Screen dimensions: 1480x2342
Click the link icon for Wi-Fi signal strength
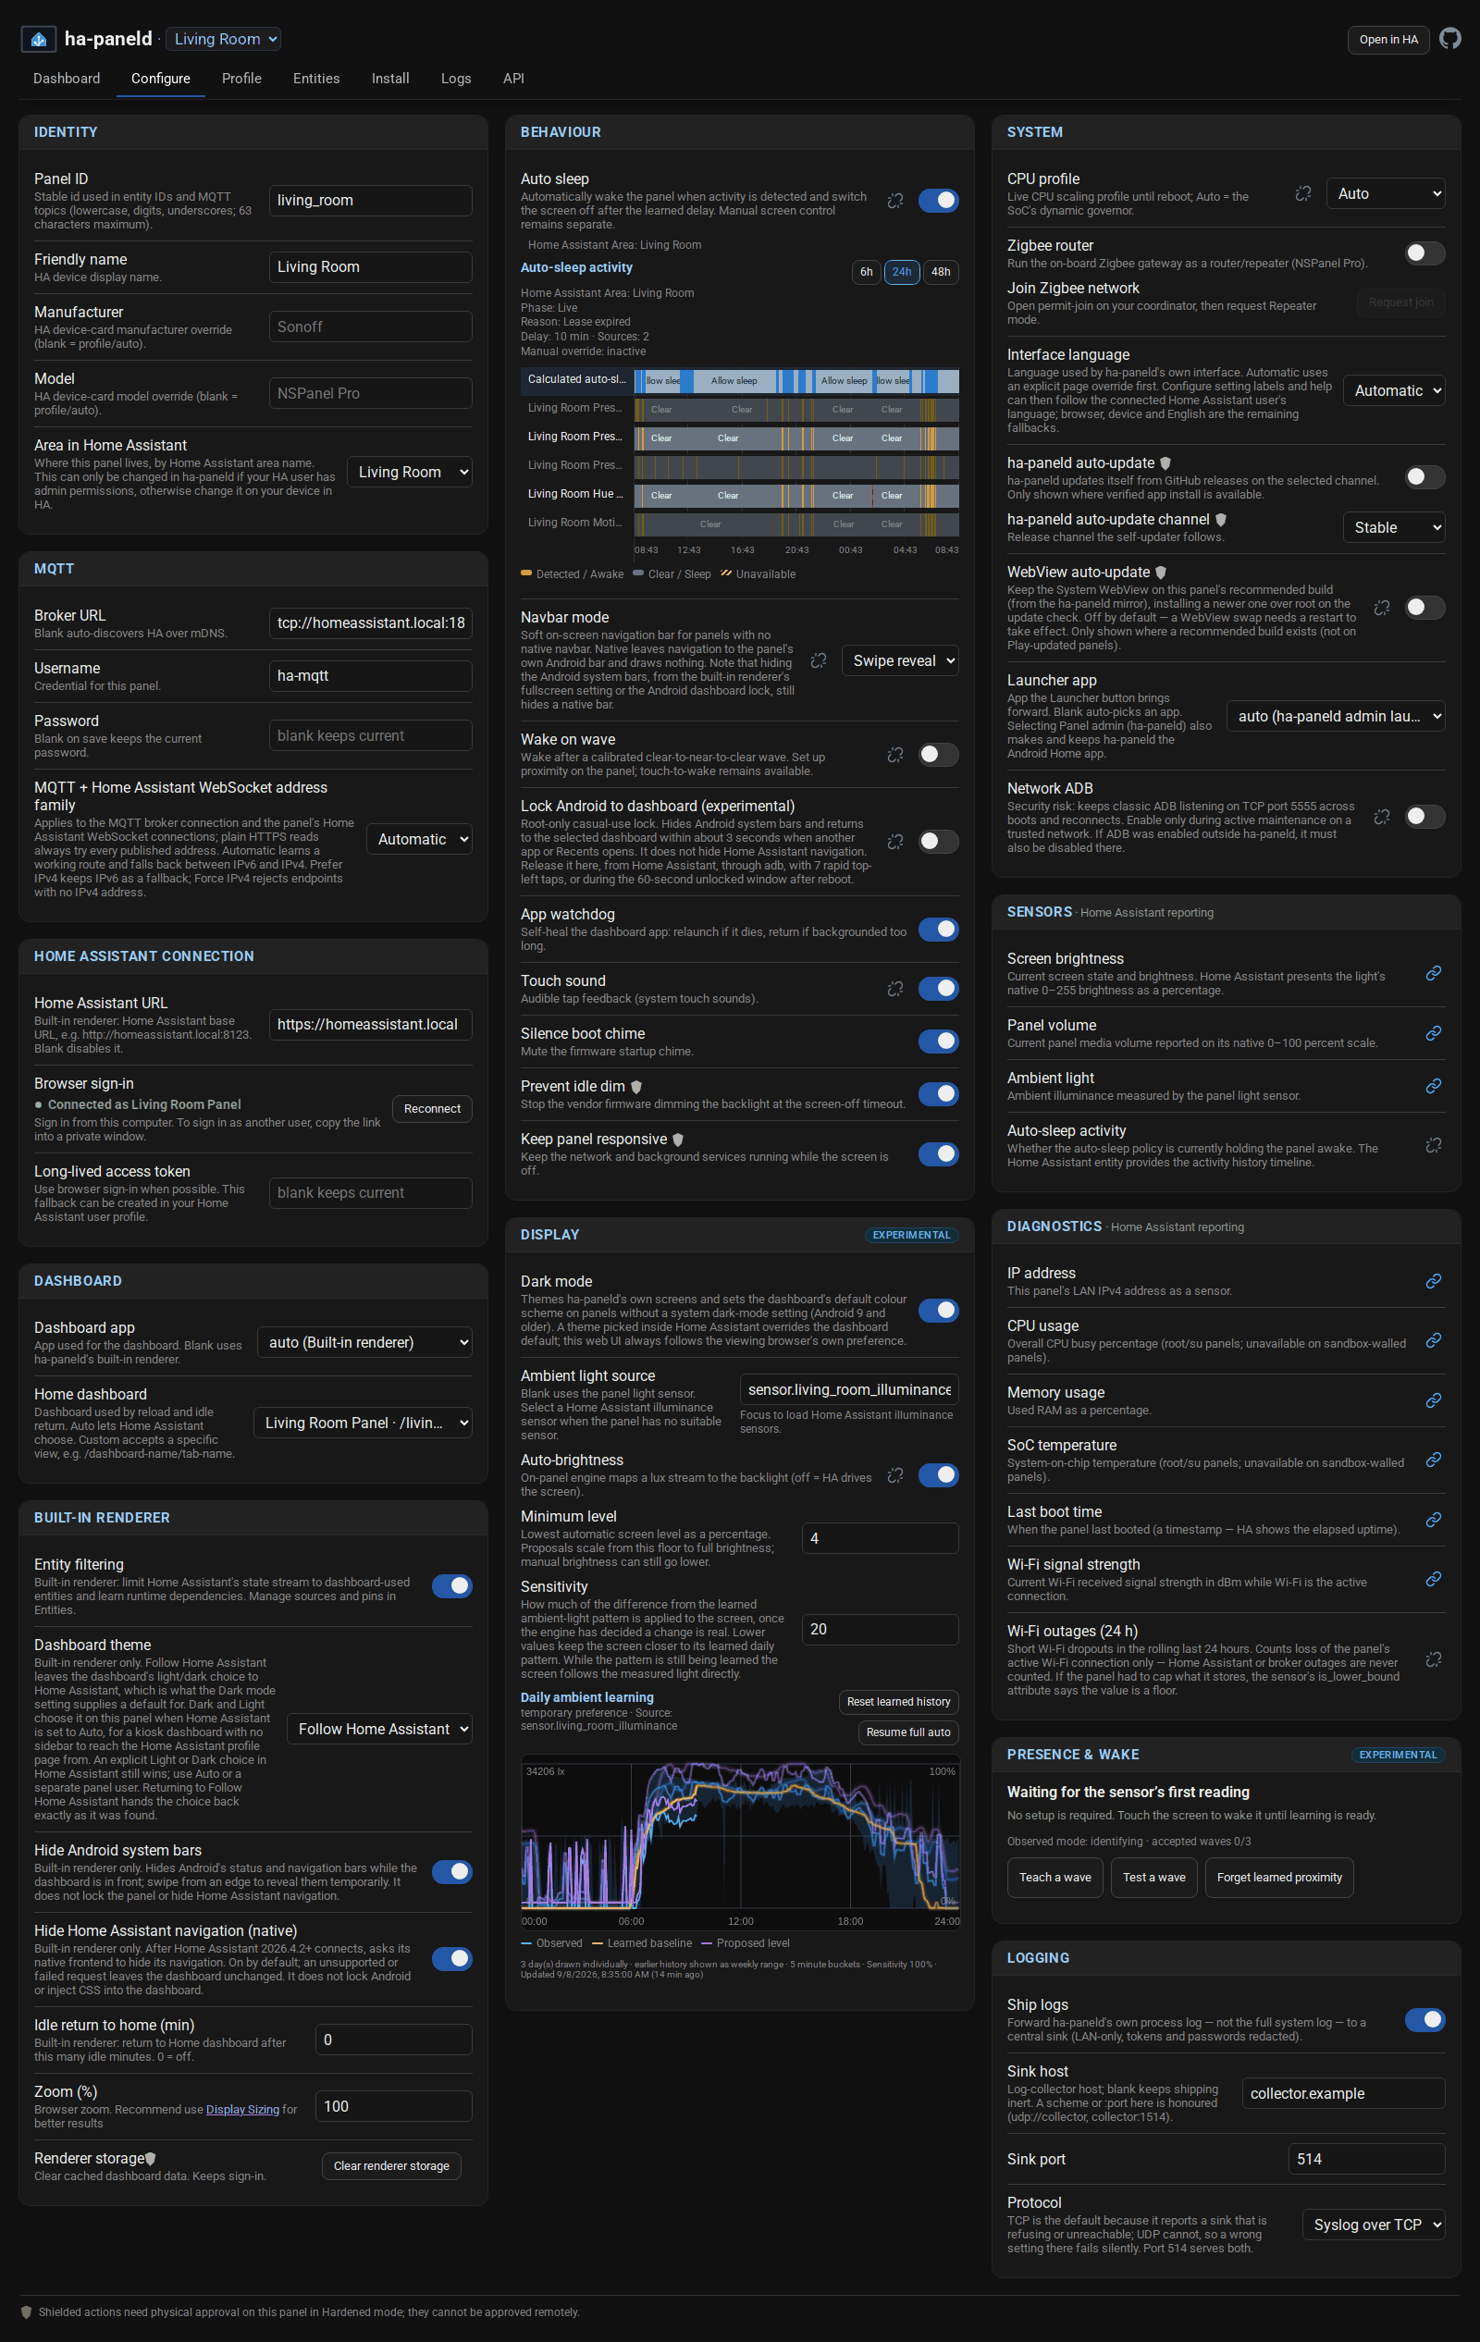tap(1432, 1581)
